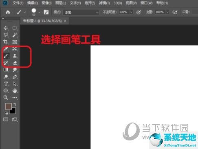Click the current brush tool icon in options bar

tap(19, 12)
